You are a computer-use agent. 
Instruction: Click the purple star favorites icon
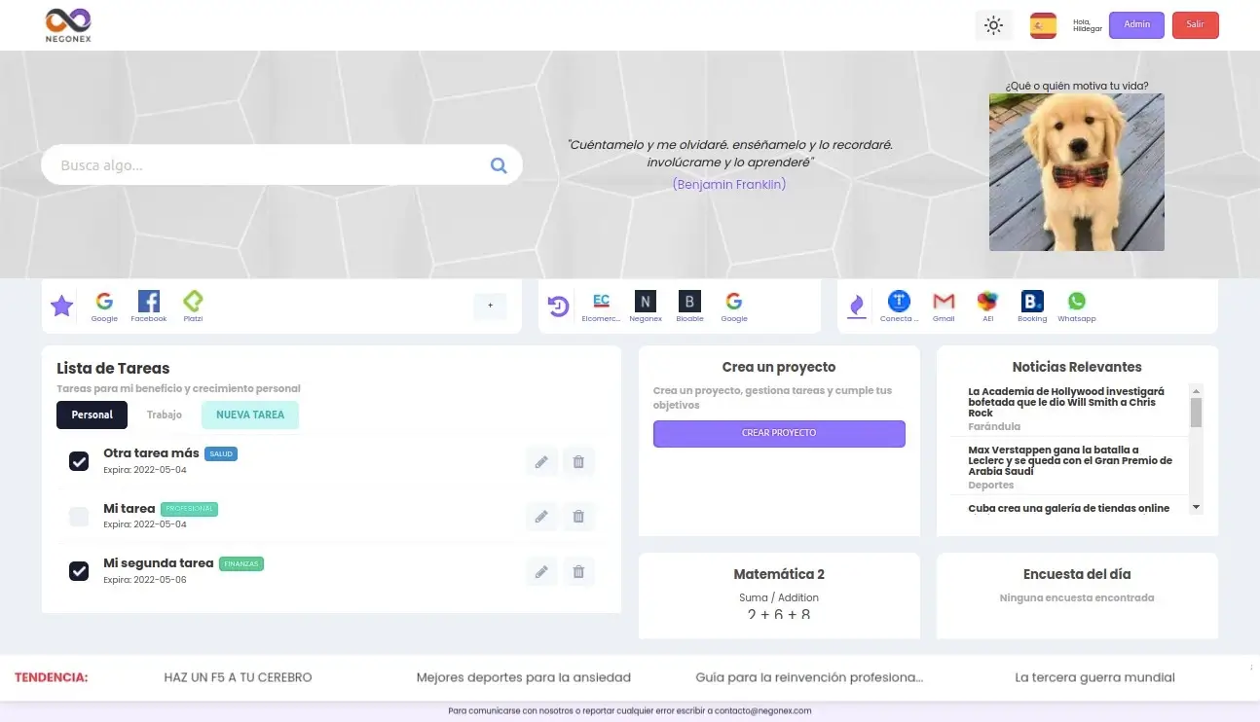pyautogui.click(x=61, y=307)
